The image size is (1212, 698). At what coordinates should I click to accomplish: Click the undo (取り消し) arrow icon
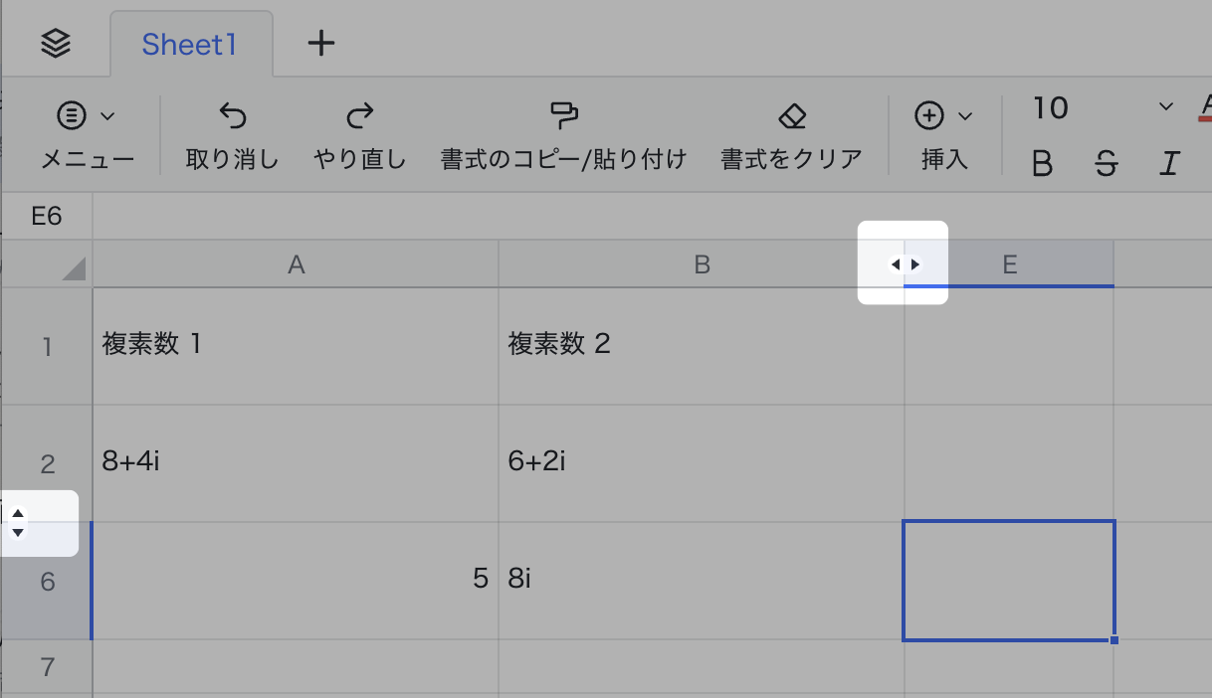coord(232,117)
